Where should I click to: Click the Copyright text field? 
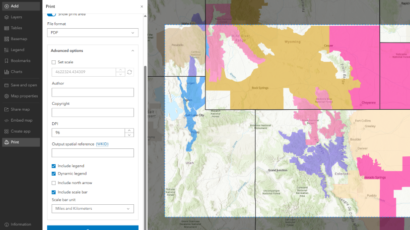coord(93,112)
